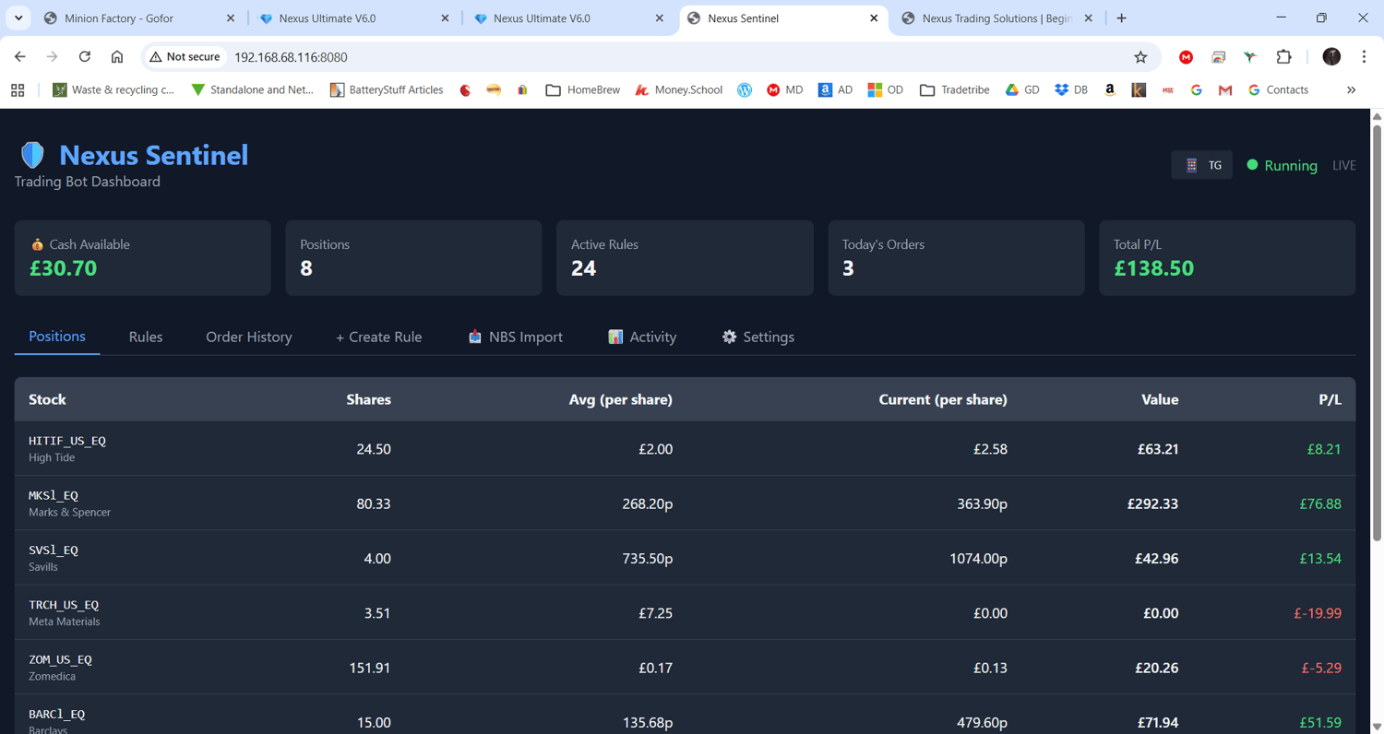Switch to the Rules tab
This screenshot has height=734, width=1384.
click(146, 337)
